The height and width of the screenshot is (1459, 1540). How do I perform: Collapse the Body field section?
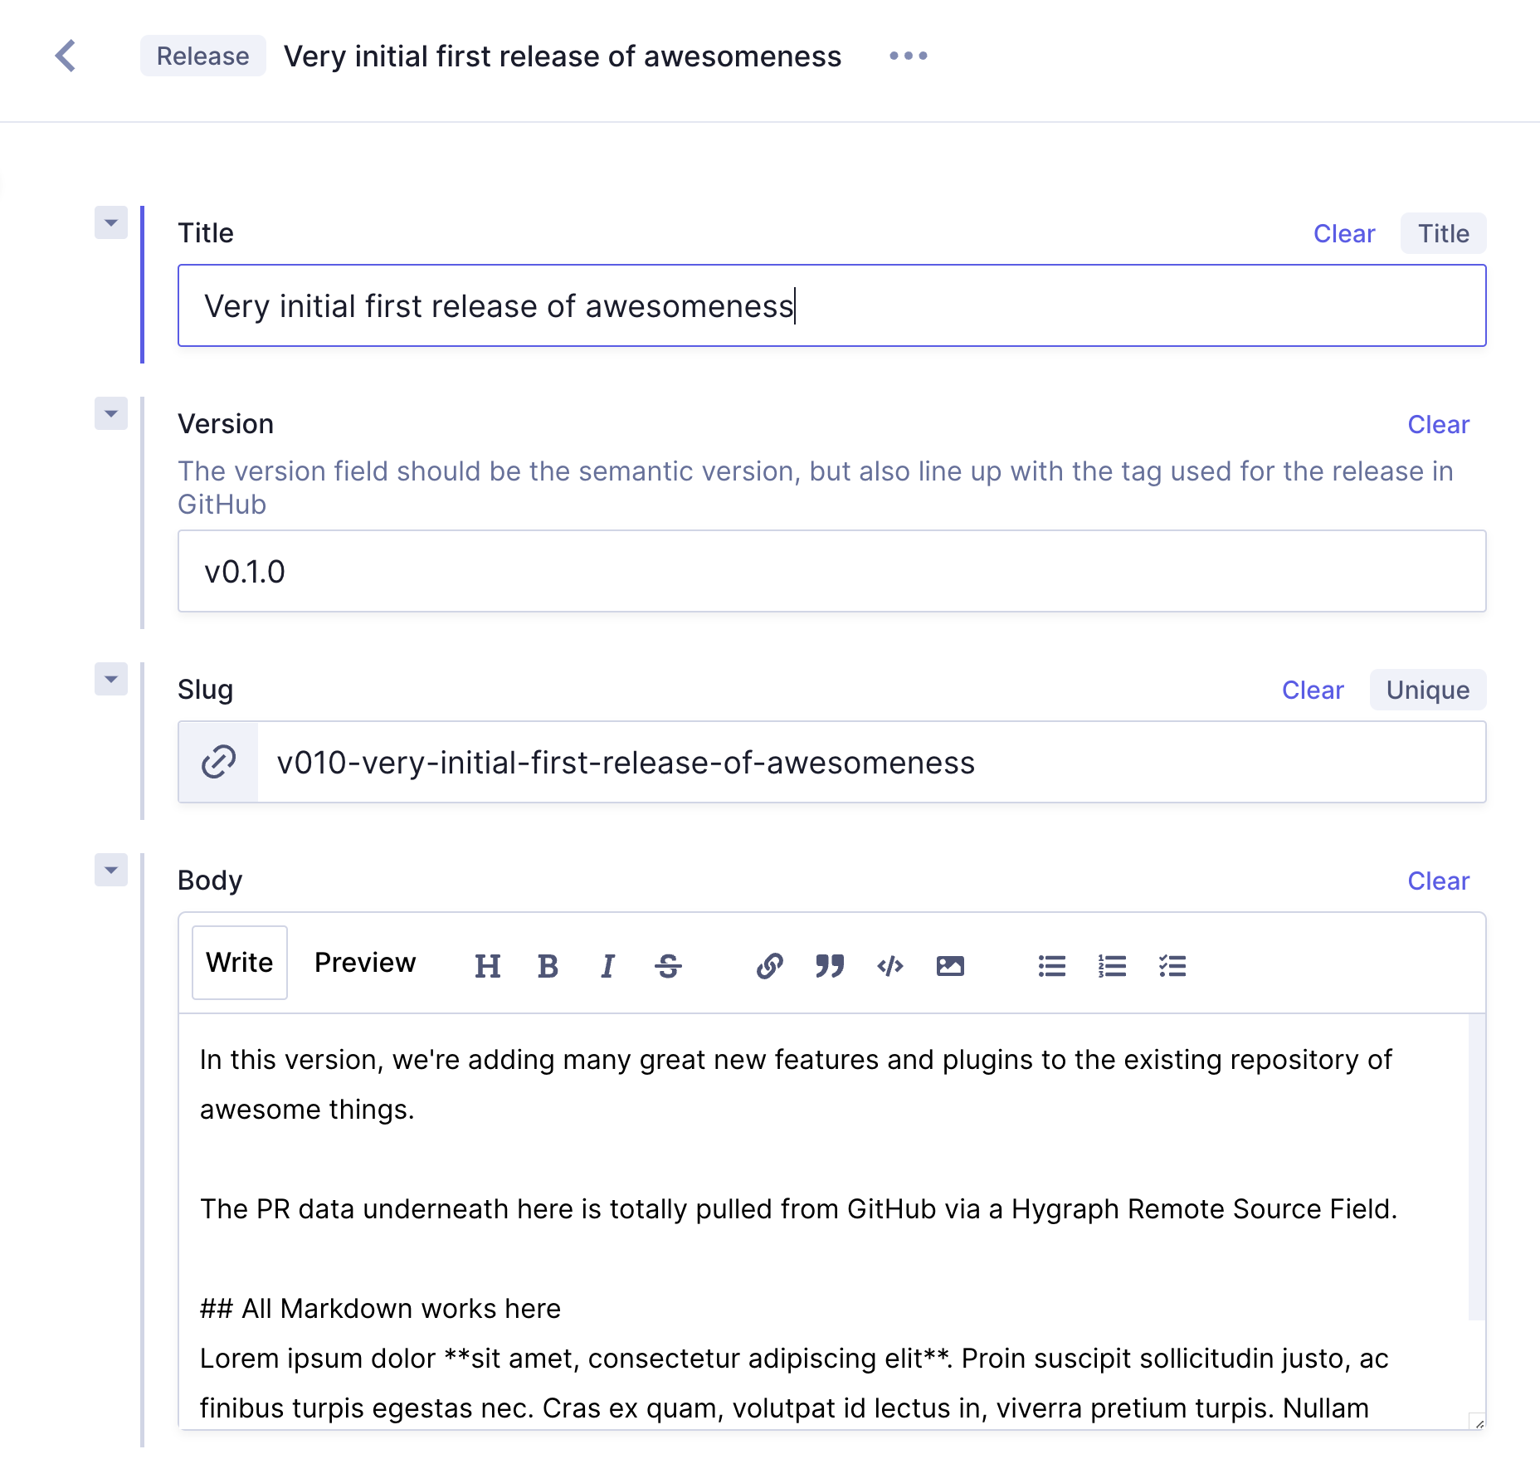[x=110, y=871]
